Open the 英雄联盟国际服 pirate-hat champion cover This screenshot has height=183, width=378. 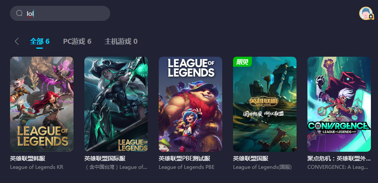[x=116, y=104]
